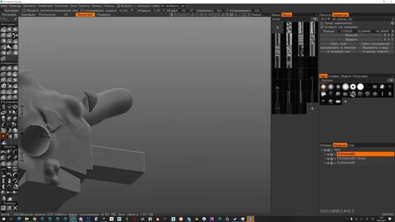The image size is (395, 222).
Task: Toggle the Выбрать с помощью клика checkbox
Action: [x=118, y=6]
